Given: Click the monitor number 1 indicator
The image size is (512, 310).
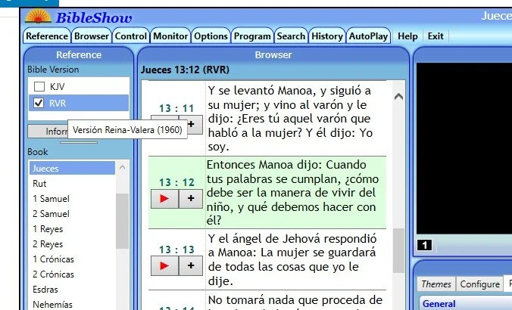Looking at the screenshot, I should [424, 245].
